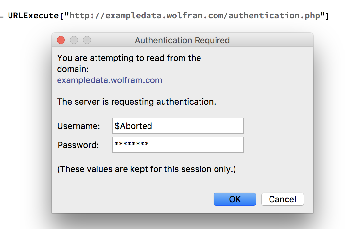Click the session-only values note

click(147, 169)
